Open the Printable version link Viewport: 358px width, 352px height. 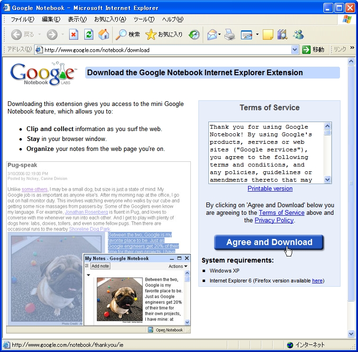click(270, 188)
